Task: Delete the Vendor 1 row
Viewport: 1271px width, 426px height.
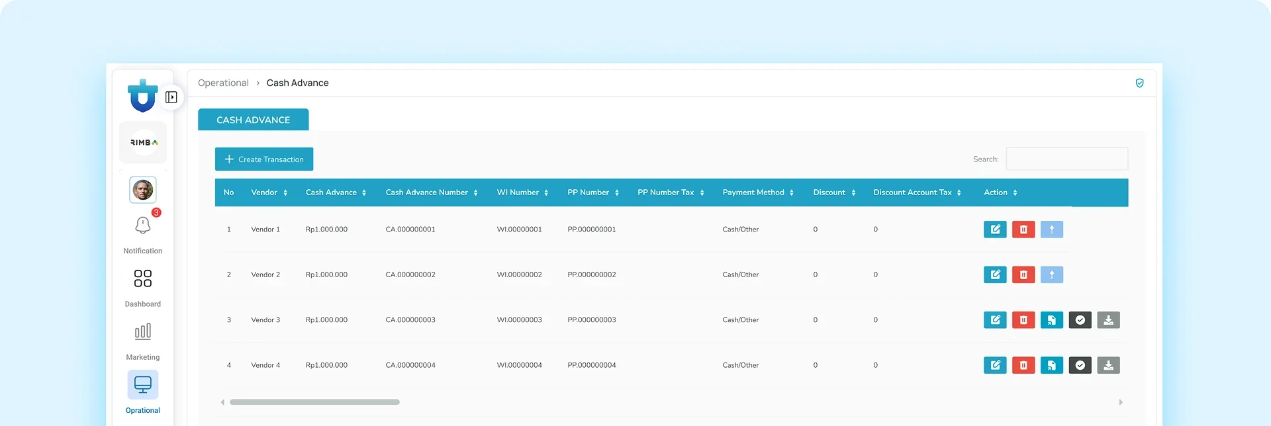Action: (x=1023, y=230)
